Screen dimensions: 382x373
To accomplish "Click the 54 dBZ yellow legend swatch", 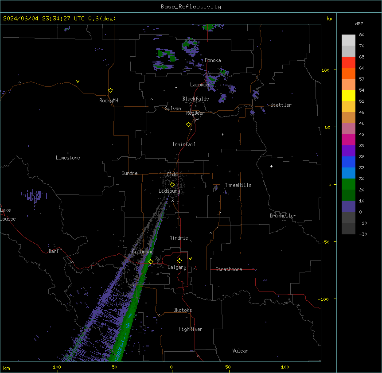I will (348, 95).
